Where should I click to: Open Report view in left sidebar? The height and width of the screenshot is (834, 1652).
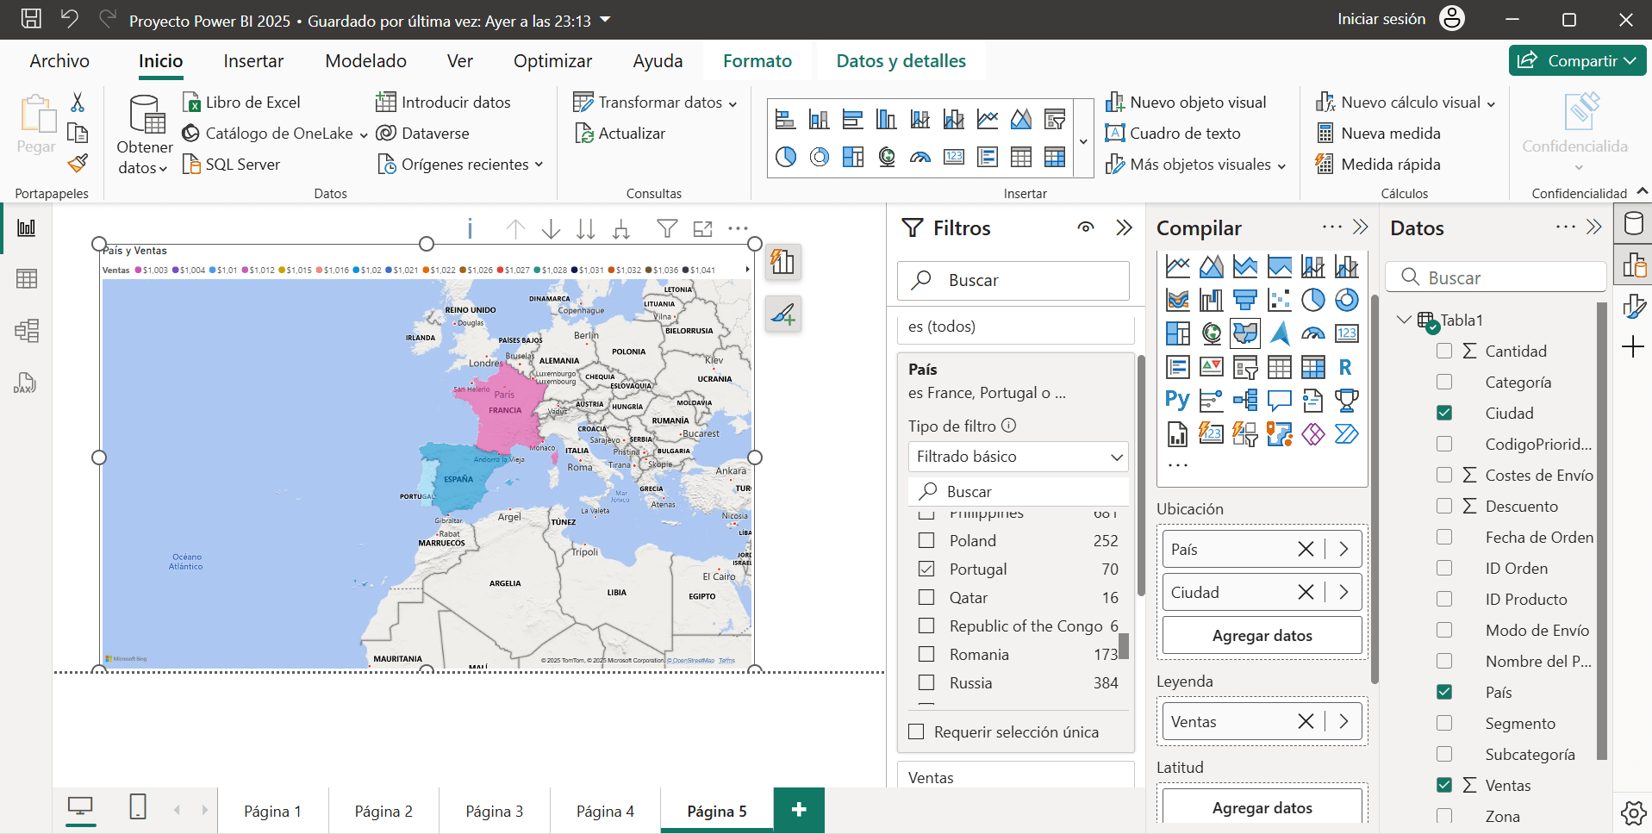pyautogui.click(x=27, y=227)
